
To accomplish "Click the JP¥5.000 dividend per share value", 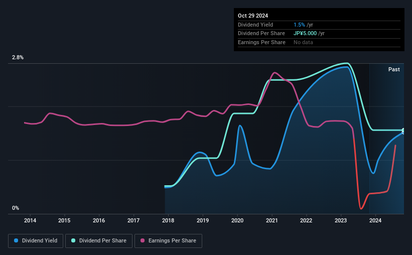I will click(x=305, y=34).
